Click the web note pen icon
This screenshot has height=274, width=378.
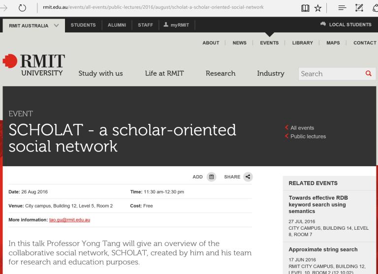point(359,8)
